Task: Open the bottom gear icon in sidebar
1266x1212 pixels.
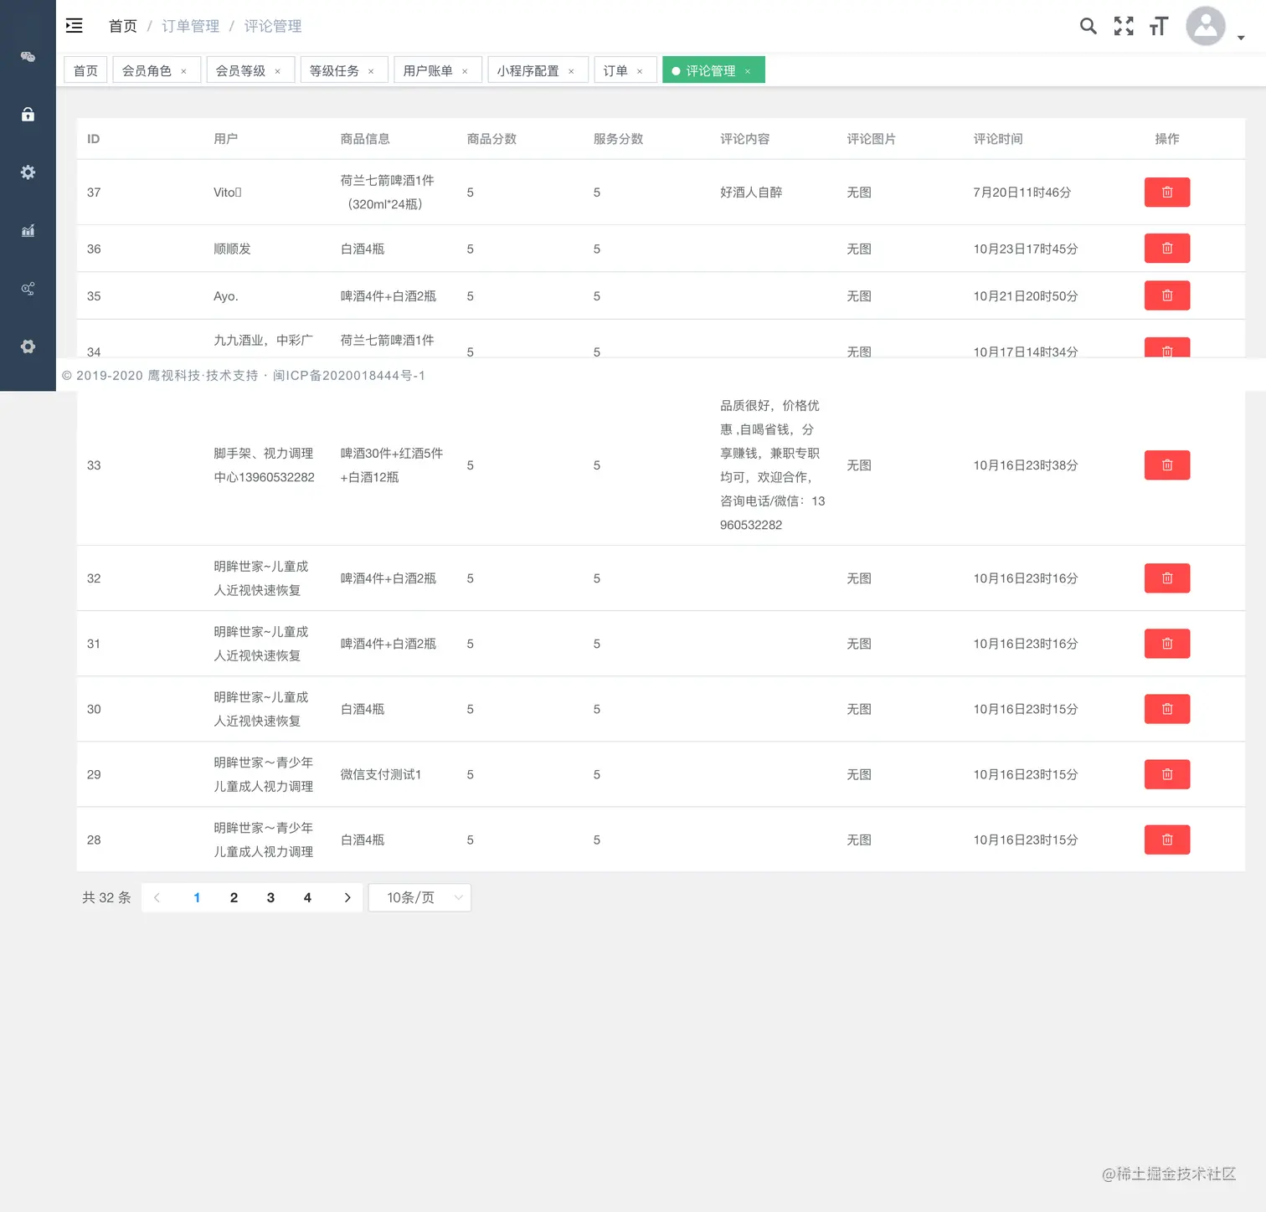Action: coord(28,347)
